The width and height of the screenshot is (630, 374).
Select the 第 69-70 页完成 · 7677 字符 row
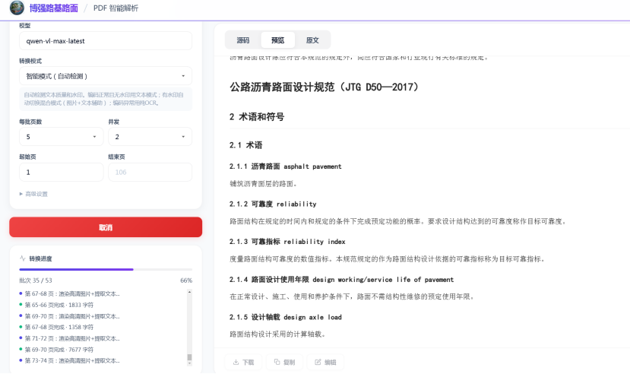tap(57, 350)
